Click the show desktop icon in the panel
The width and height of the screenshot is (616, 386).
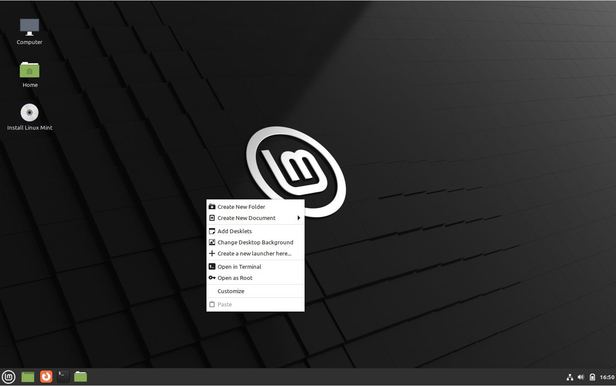pos(28,377)
